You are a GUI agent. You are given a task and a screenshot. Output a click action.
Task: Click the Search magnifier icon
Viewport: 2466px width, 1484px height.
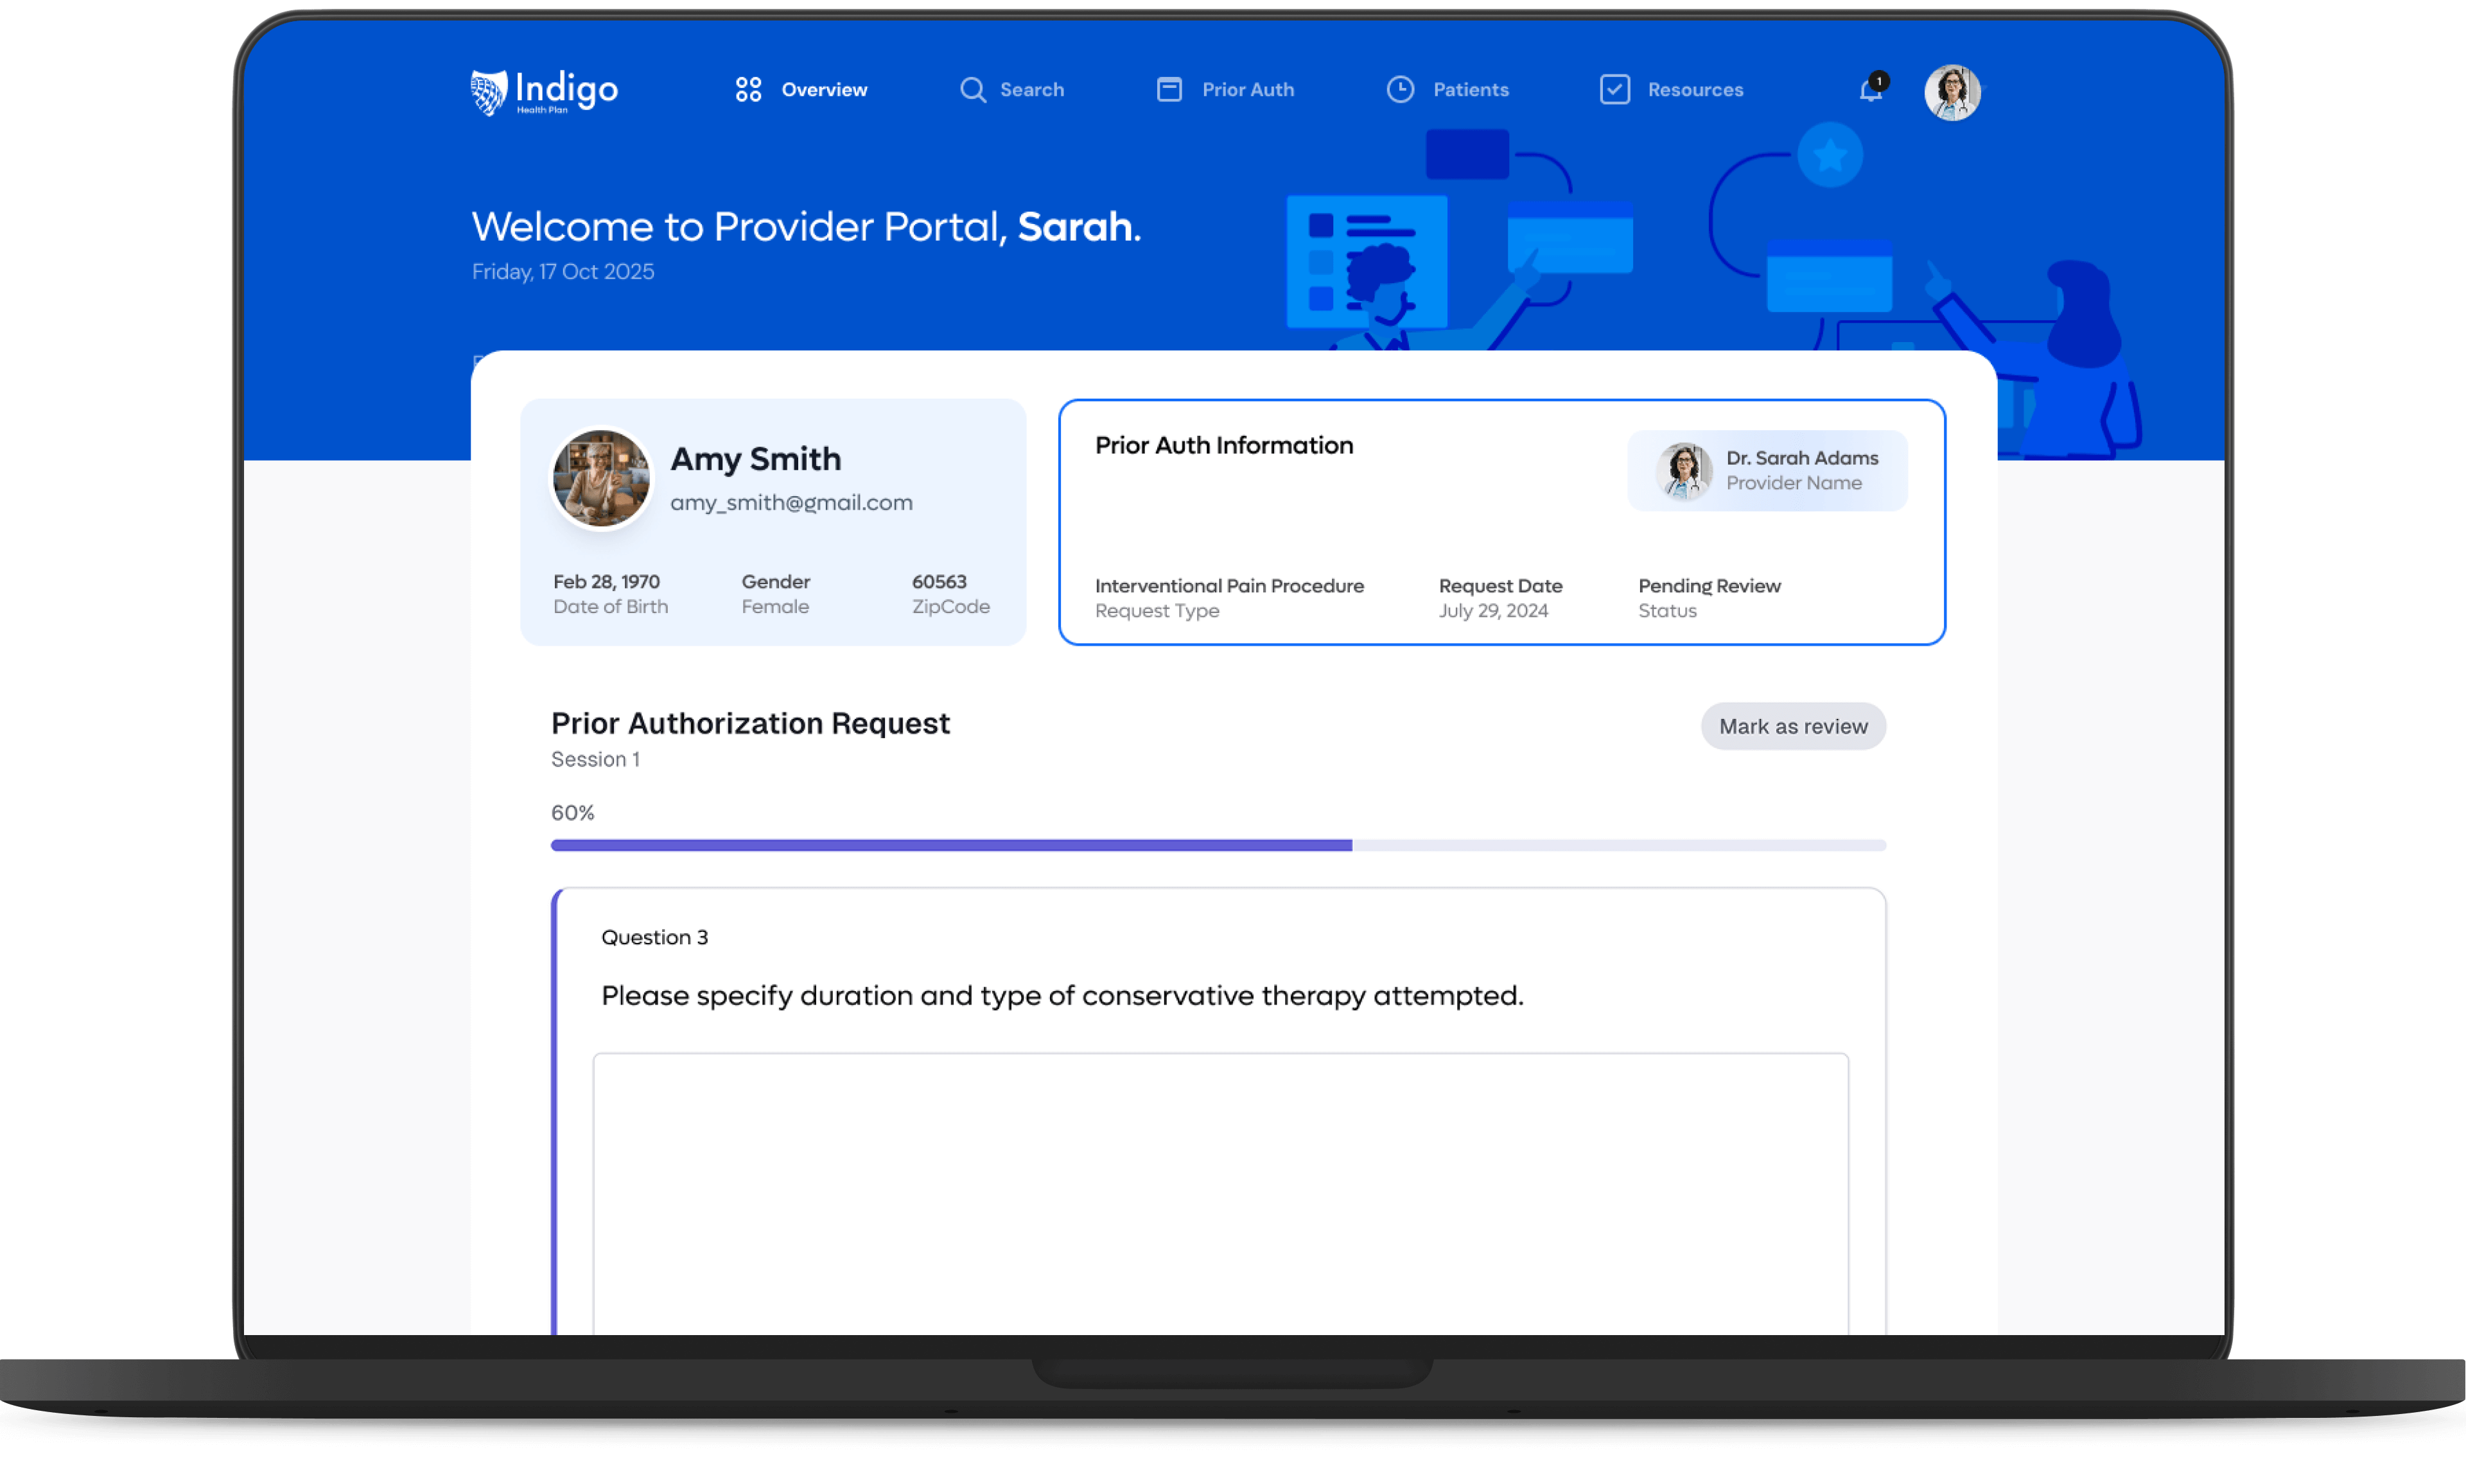click(x=972, y=90)
